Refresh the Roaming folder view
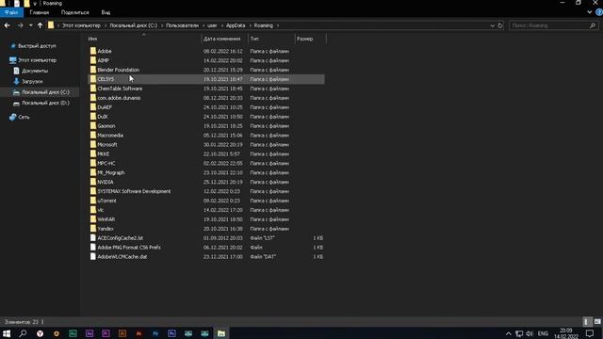 click(500, 25)
